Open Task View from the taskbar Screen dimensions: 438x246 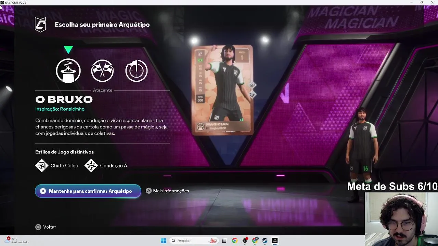click(224, 241)
